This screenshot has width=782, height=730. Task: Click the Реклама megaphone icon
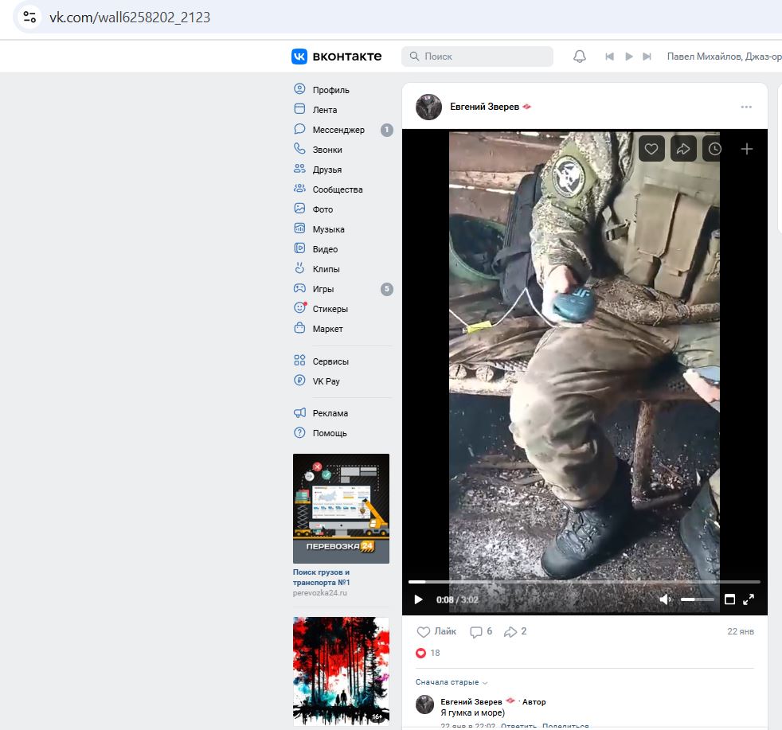[x=299, y=412]
